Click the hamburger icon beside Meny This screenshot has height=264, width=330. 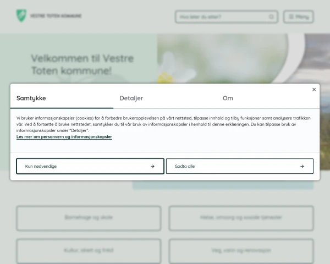tap(291, 16)
